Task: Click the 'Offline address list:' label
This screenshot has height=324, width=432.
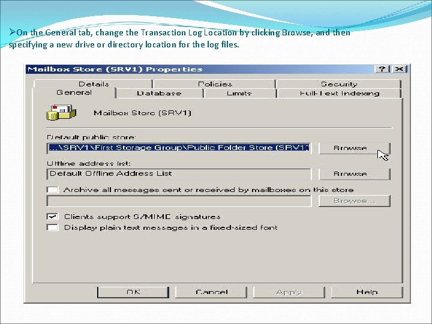Action: (x=89, y=163)
